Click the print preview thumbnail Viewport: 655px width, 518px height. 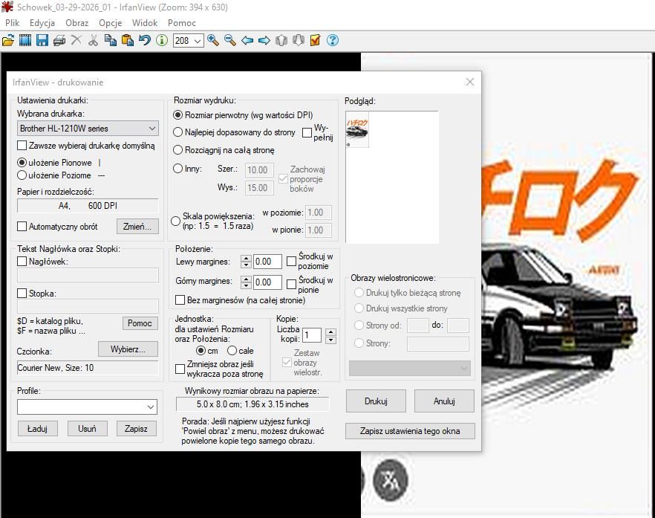357,130
